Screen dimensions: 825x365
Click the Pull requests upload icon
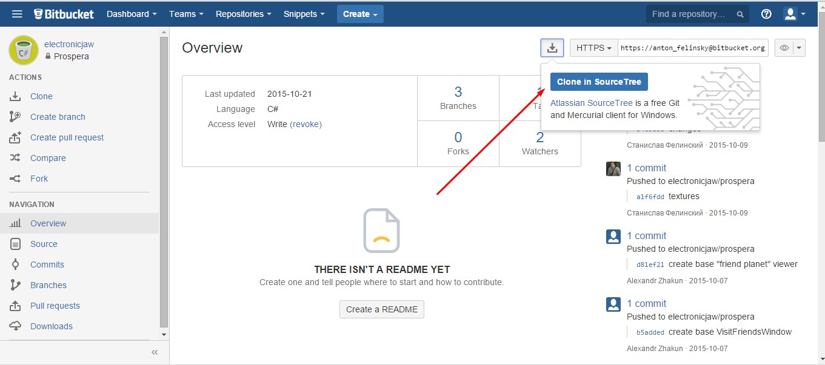tap(16, 306)
